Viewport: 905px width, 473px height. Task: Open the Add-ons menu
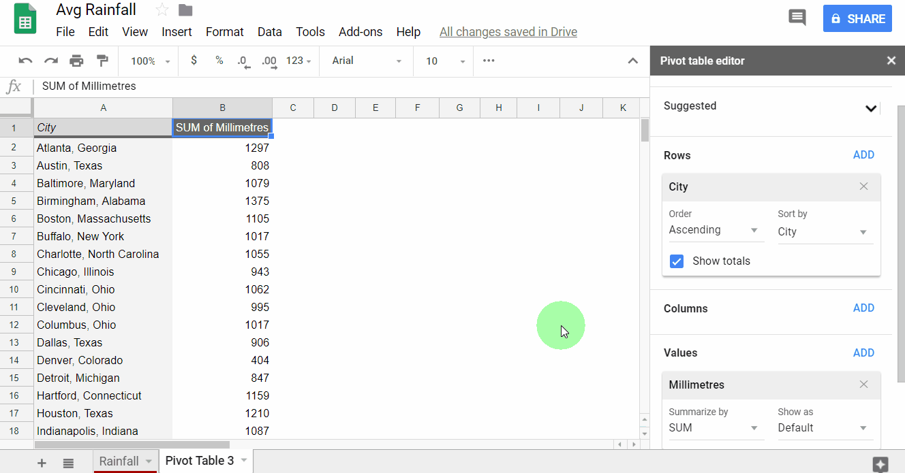pyautogui.click(x=361, y=32)
